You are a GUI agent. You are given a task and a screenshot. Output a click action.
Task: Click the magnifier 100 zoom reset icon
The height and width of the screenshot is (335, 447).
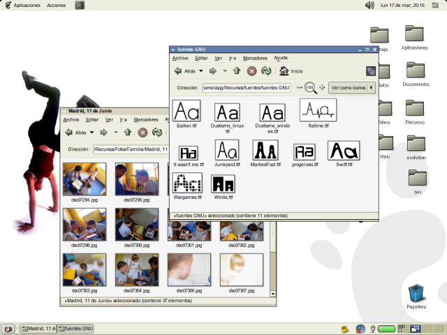click(310, 87)
